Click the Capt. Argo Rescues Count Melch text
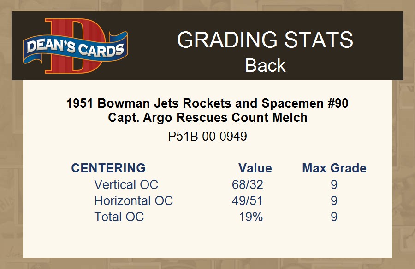Viewport: 415px width, 269px height. pyautogui.click(x=207, y=118)
